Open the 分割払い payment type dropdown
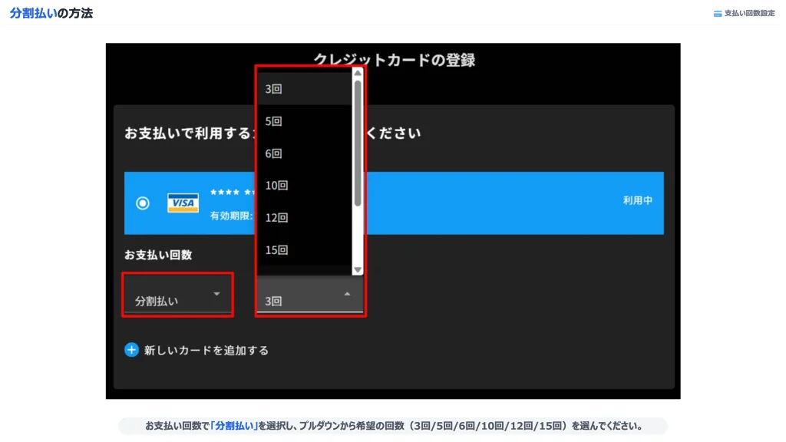The height and width of the screenshot is (442, 786). tap(177, 295)
